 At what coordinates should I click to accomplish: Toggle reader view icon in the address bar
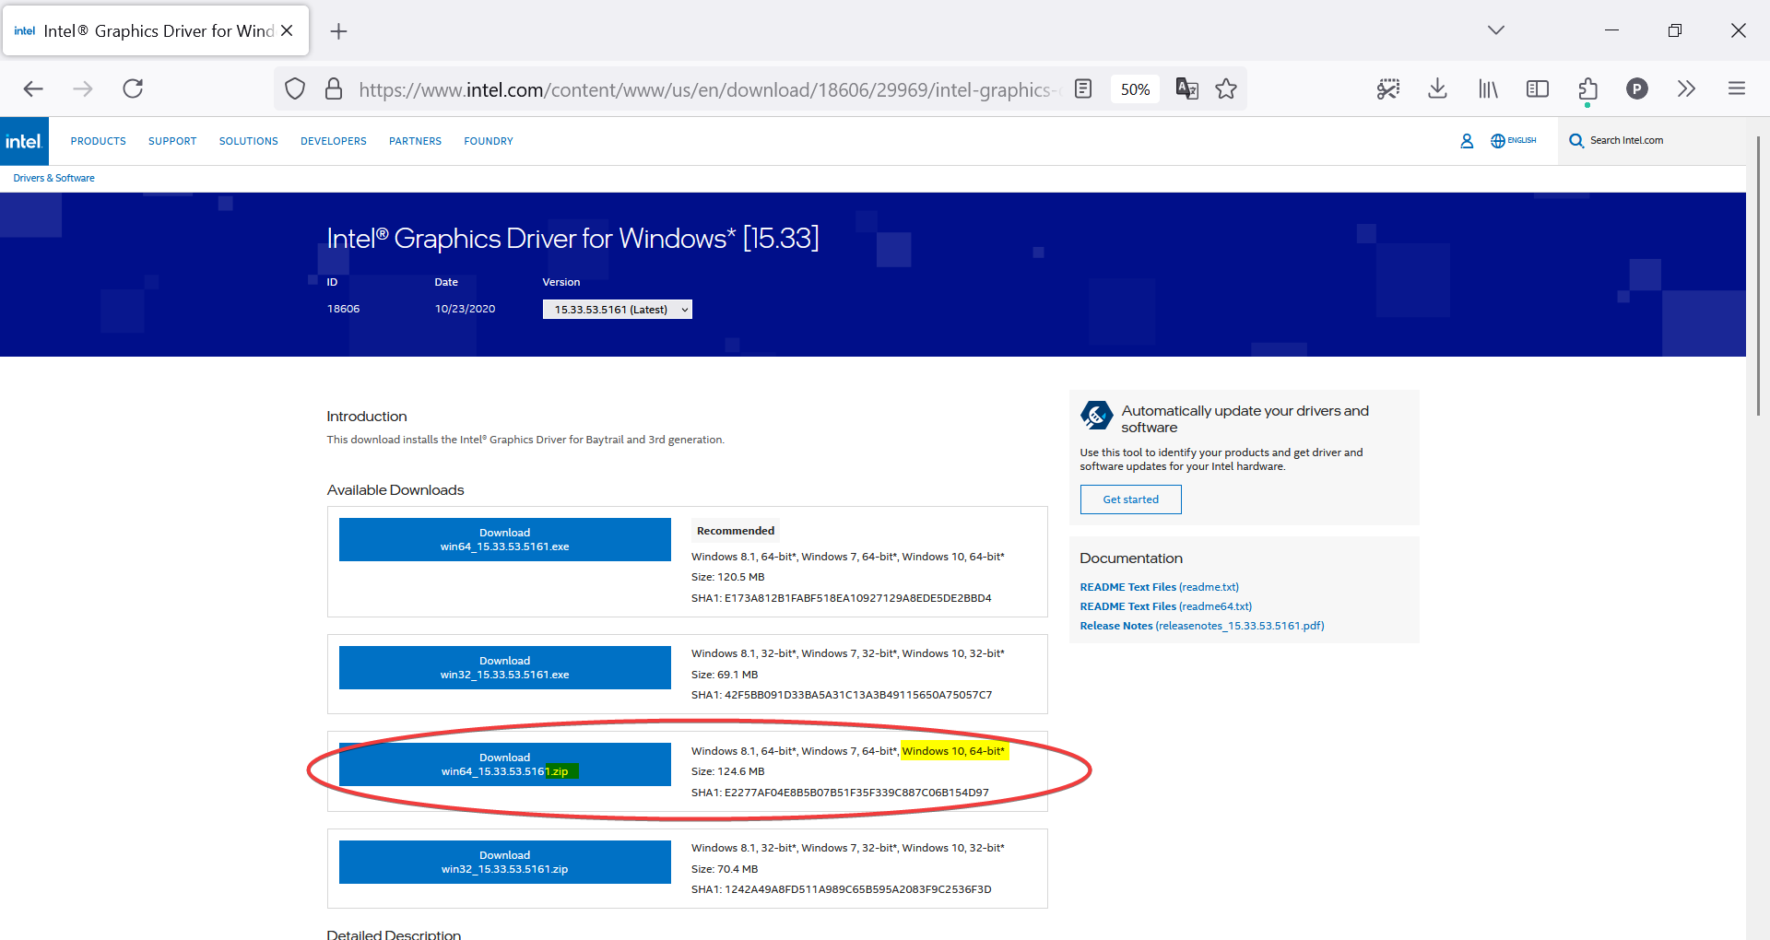[1083, 89]
